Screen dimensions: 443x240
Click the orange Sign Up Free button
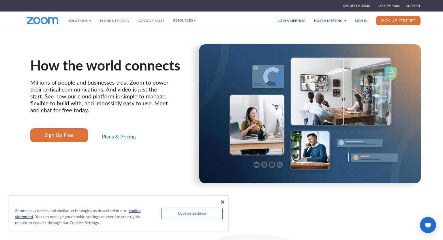59,135
